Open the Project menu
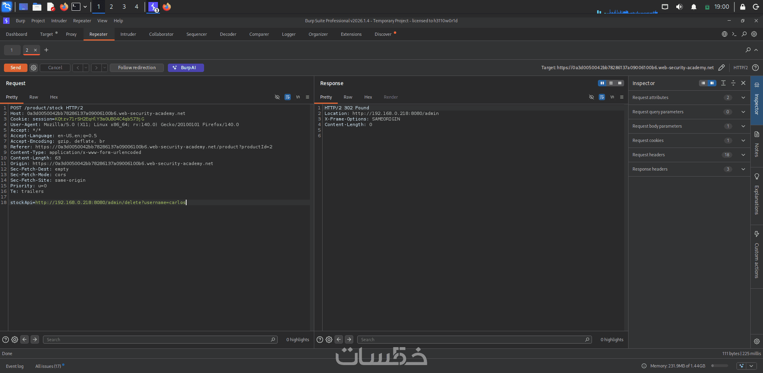This screenshot has width=763, height=373. click(38, 21)
